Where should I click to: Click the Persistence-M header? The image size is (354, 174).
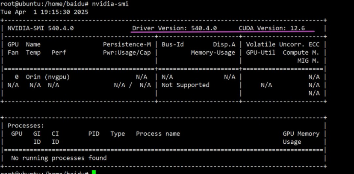point(127,45)
